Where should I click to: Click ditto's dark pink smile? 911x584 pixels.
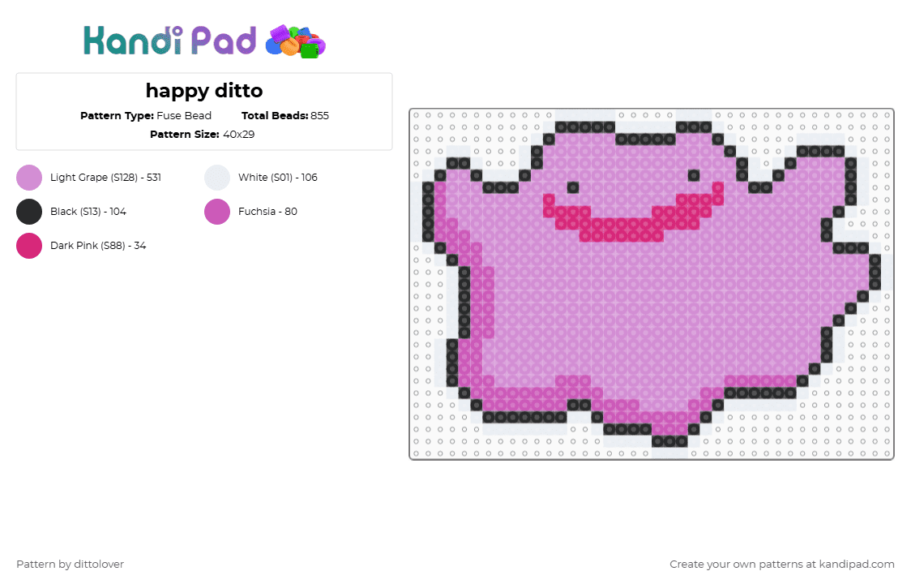[x=633, y=213]
